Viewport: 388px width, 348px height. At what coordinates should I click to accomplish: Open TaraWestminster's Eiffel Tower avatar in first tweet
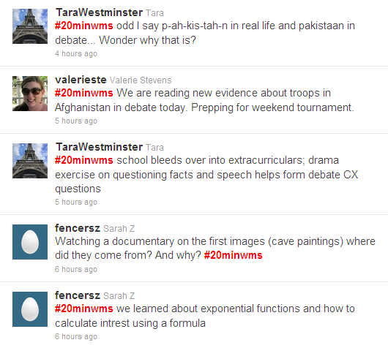(30, 26)
